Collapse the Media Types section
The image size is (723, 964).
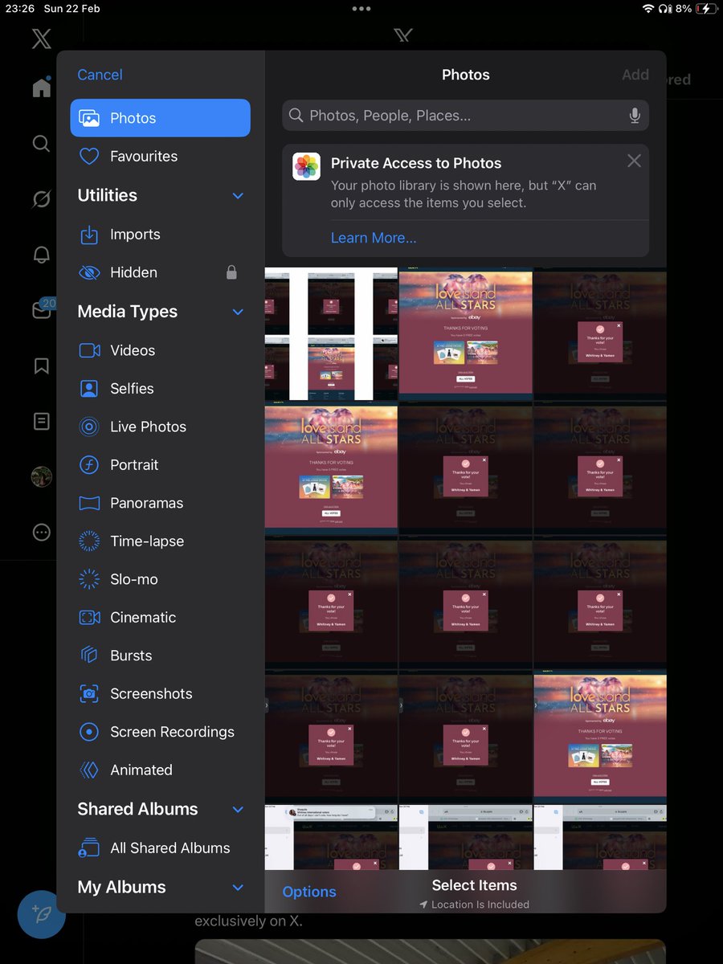coord(238,312)
